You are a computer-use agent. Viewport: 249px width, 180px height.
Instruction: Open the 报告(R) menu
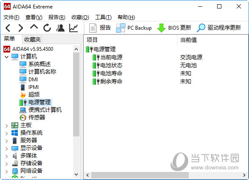[57, 17]
